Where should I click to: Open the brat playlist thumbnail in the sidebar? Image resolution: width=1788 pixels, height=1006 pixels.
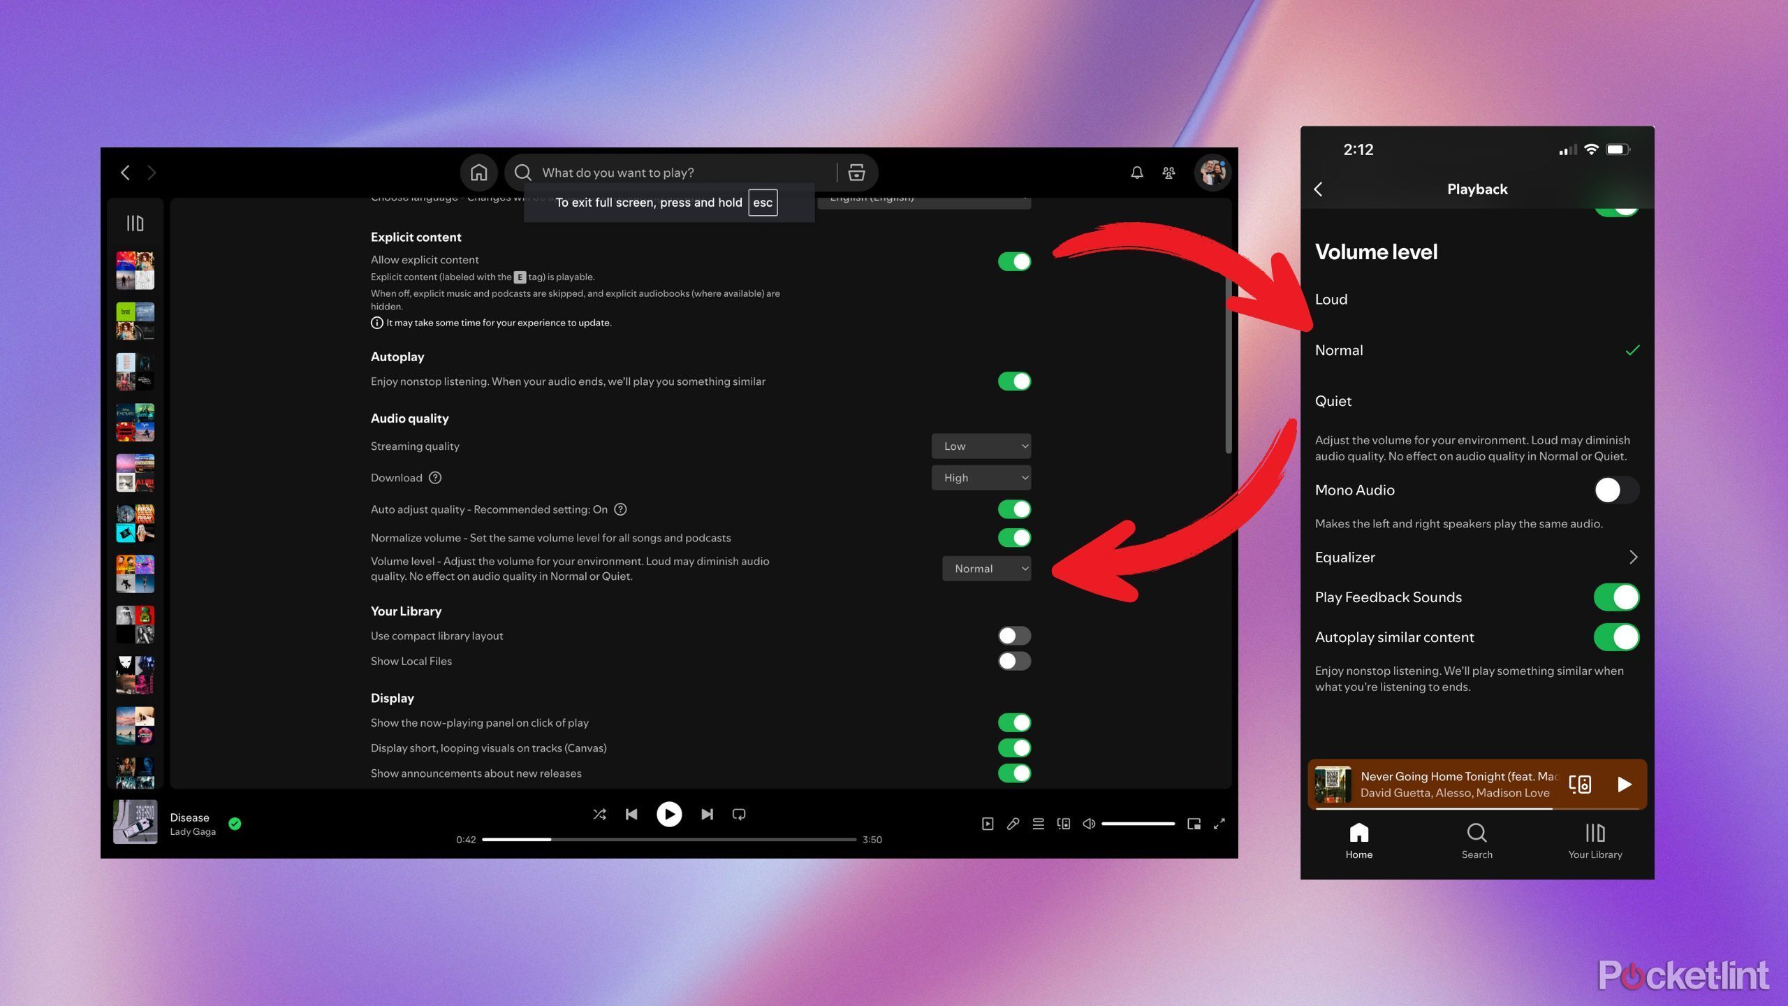[x=135, y=321]
